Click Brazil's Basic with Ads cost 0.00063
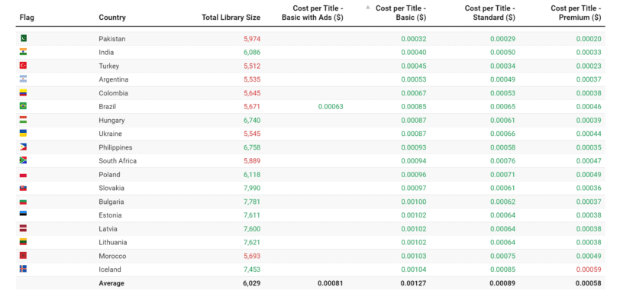Screen dimensions: 620x297 [331, 107]
